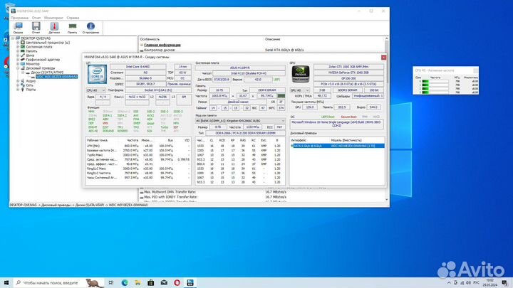Screen dimensions: 513x288
Task: Launch Opera browser from taskbar
Action: tap(177, 282)
